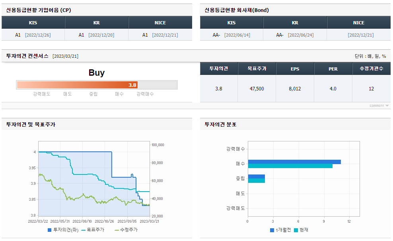393x241 pixels.
Task: Select the NICE header in Bond table
Action: pos(359,23)
